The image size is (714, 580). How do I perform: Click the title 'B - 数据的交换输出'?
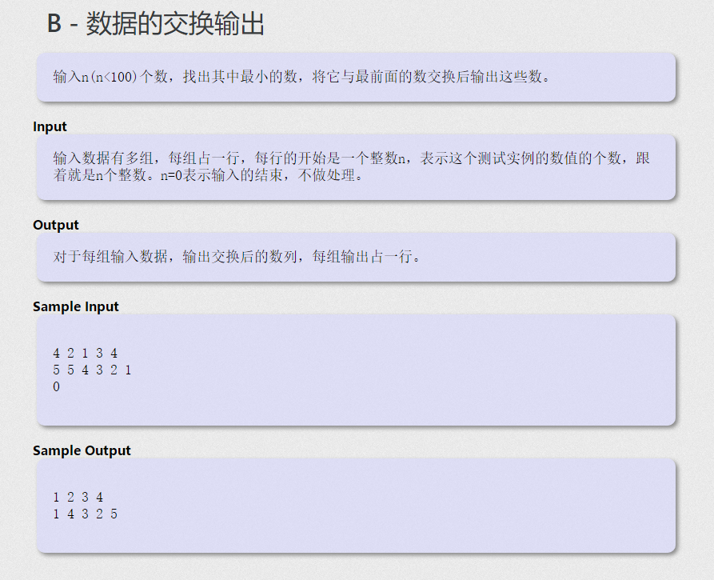pyautogui.click(x=156, y=23)
